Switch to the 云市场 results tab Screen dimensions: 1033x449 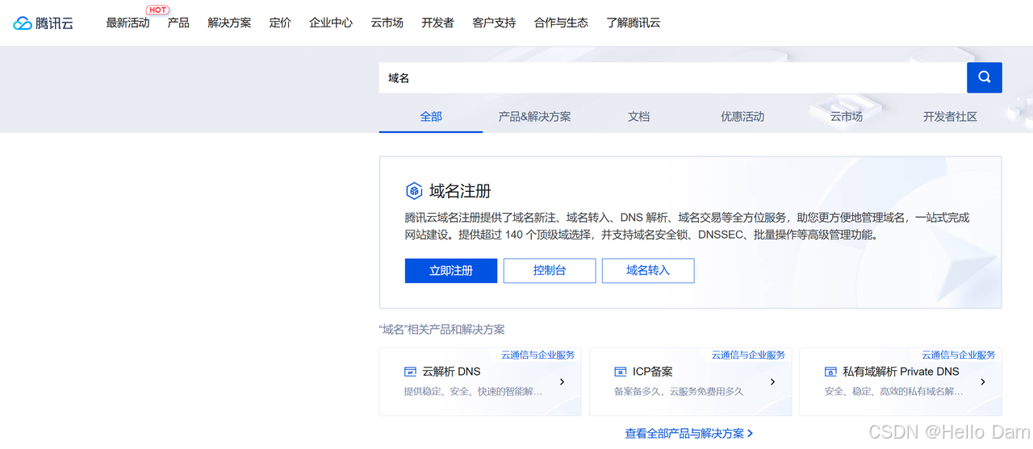847,116
